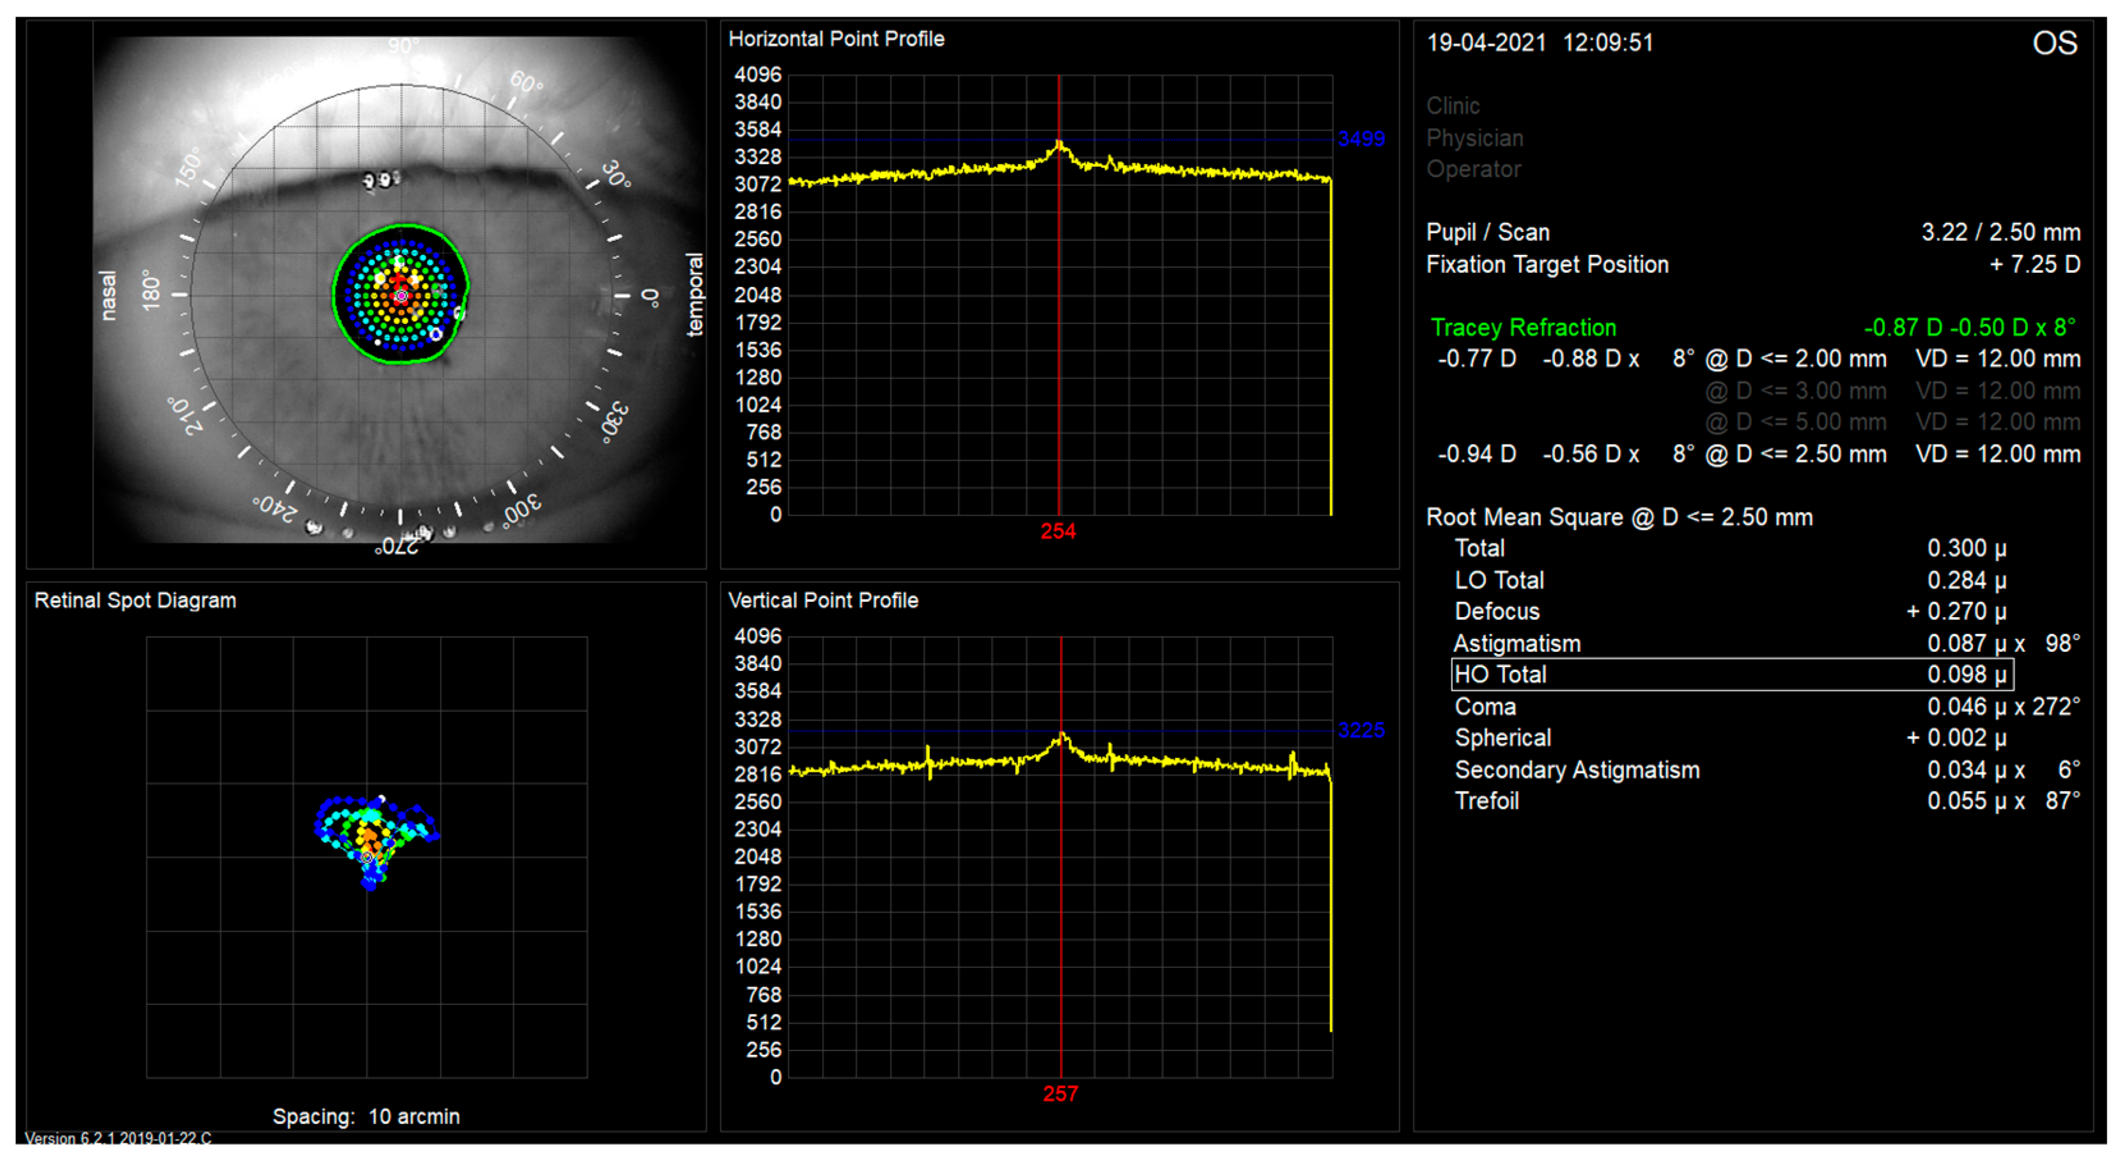Click the OS eye indicator

pyautogui.click(x=2055, y=43)
